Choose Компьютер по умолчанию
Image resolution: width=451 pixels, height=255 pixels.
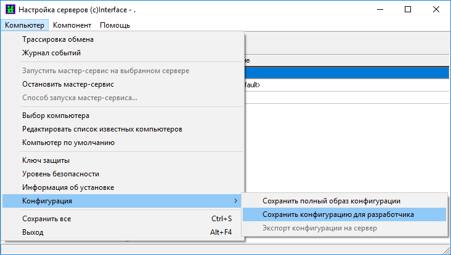(68, 143)
